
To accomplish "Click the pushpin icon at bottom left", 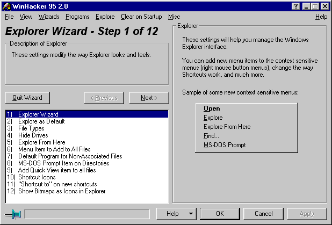I will point(13,214).
